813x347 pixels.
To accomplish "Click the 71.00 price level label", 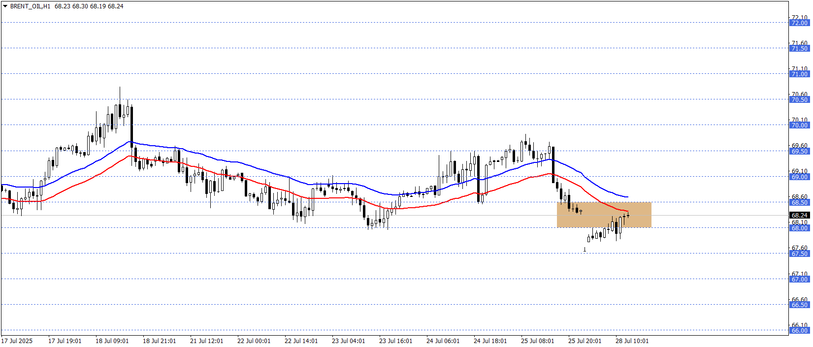I will 800,74.
